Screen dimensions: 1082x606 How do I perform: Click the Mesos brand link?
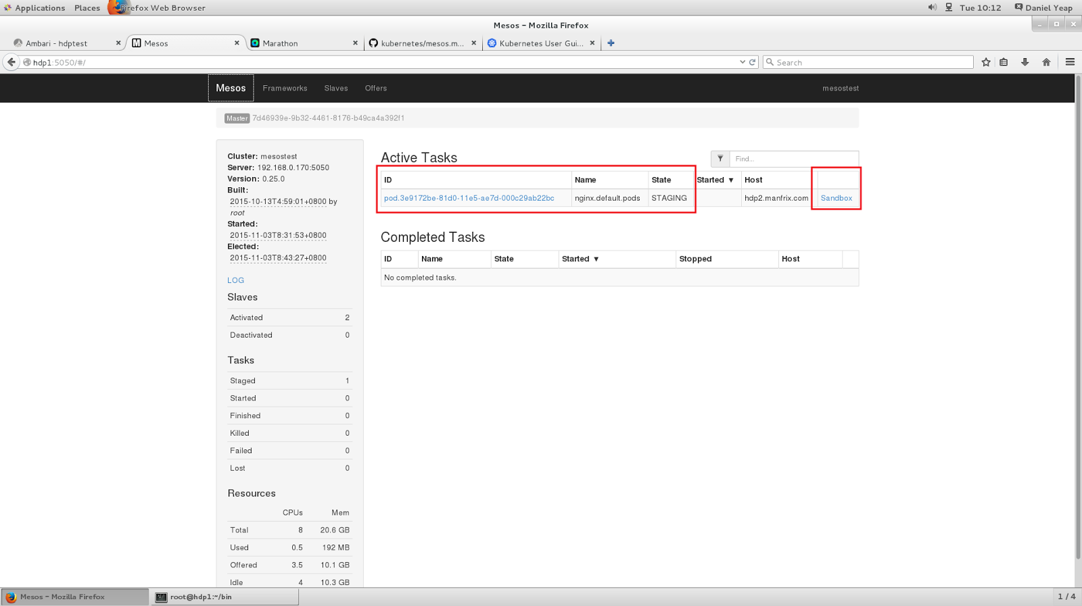coord(231,88)
